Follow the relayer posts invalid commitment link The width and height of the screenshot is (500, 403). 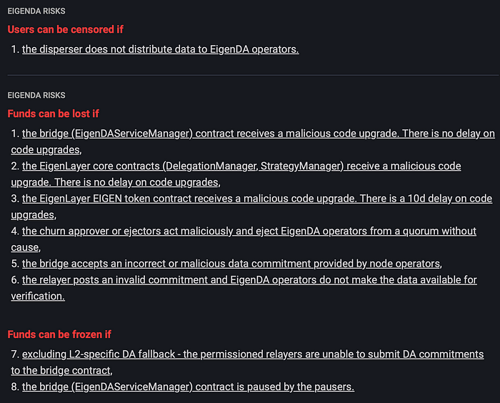click(249, 280)
